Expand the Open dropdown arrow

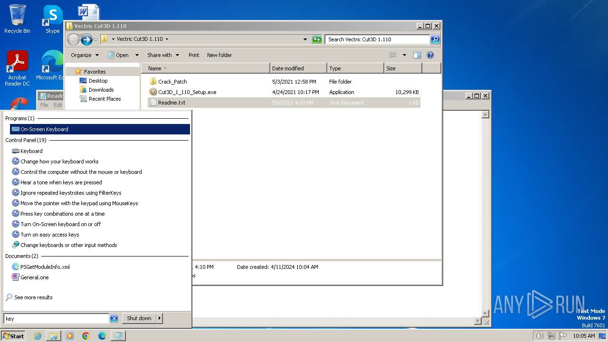tap(137, 55)
